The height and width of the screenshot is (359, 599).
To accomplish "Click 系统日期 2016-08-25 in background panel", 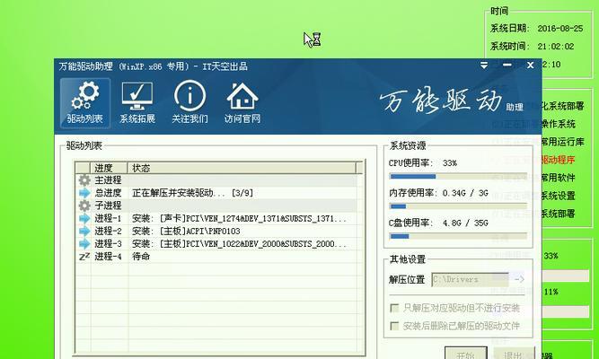I will click(x=537, y=28).
